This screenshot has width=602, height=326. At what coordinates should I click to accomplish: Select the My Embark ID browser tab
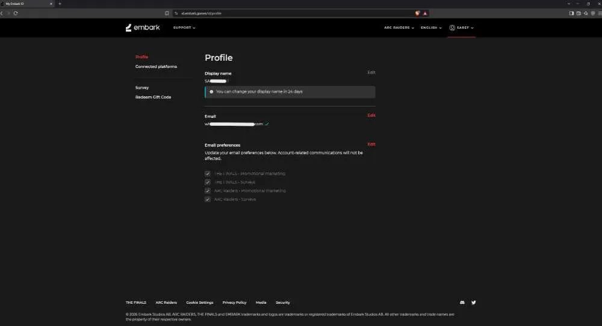tap(27, 4)
